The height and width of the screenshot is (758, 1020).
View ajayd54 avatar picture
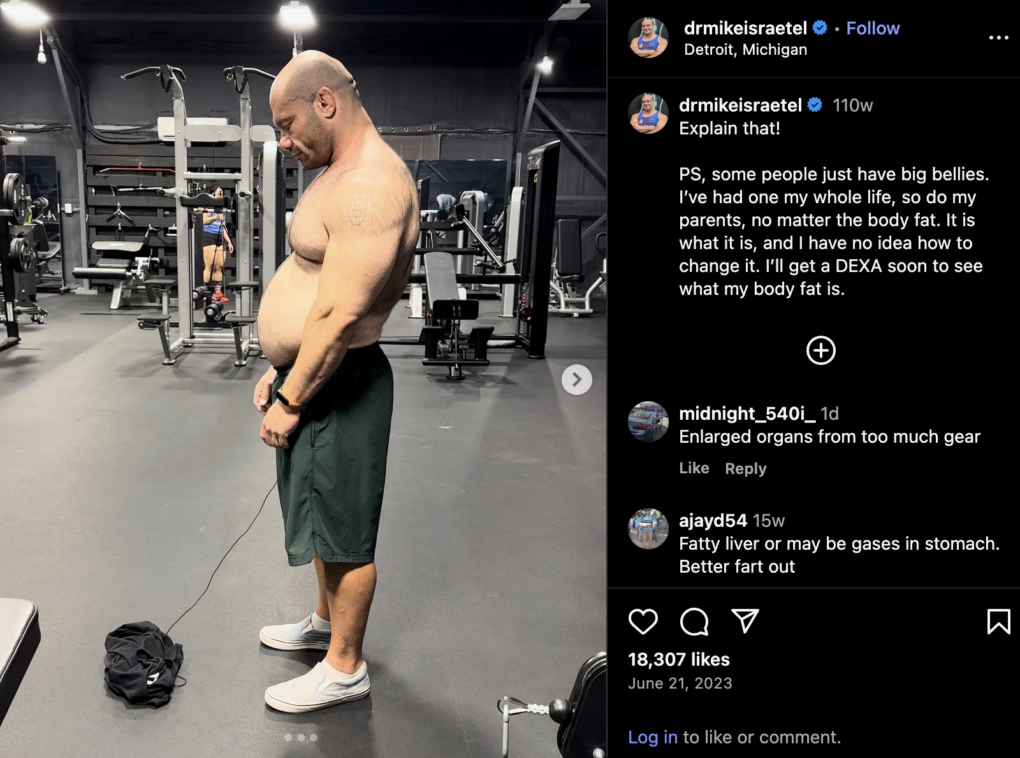point(648,529)
